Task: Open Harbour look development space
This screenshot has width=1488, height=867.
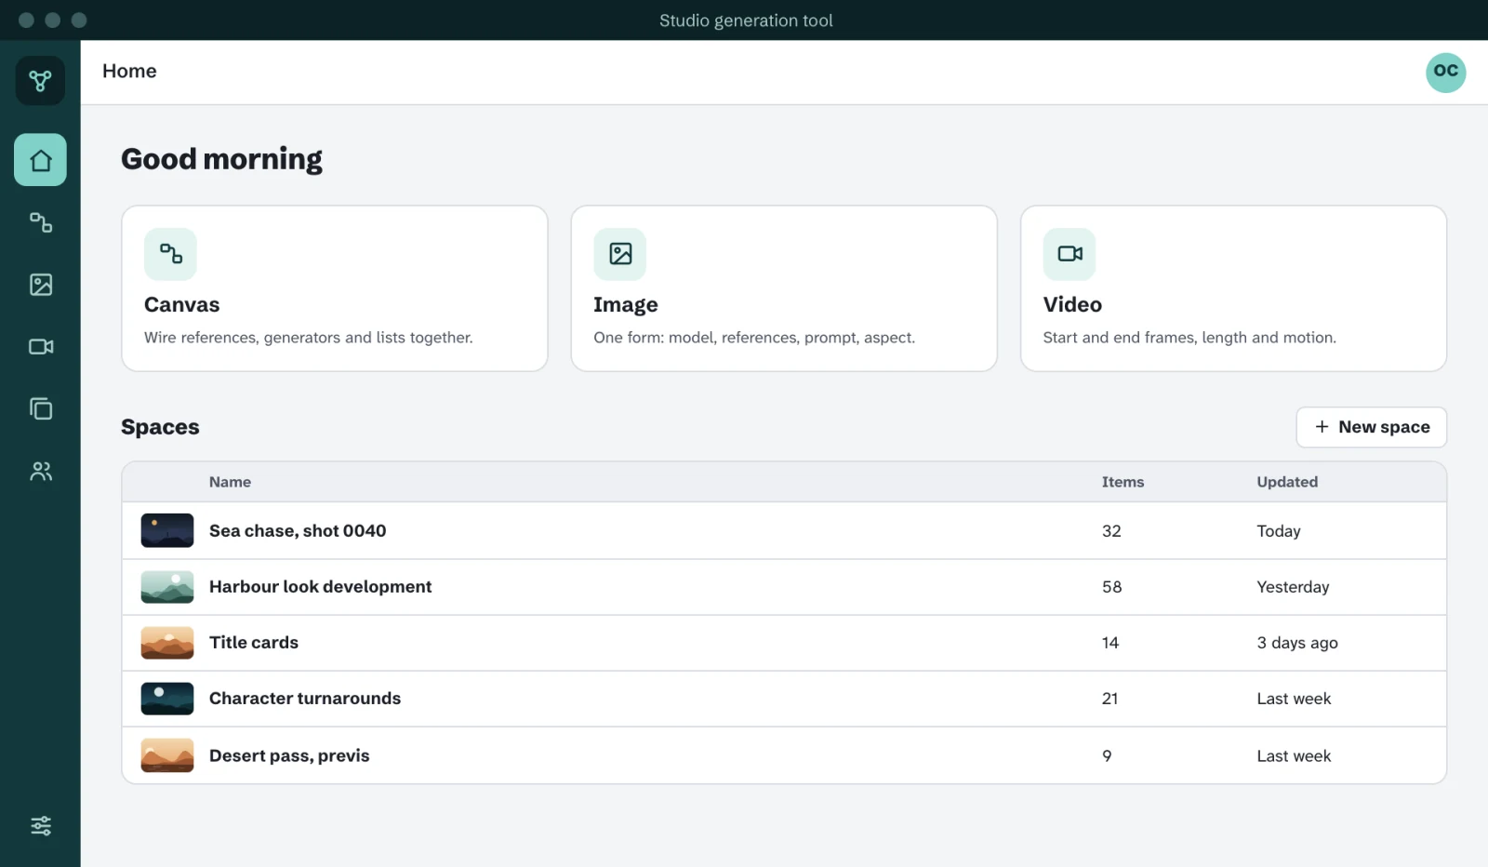Action: pyautogui.click(x=784, y=587)
